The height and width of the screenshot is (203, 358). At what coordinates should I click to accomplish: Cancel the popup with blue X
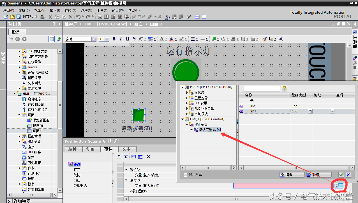click(x=348, y=175)
